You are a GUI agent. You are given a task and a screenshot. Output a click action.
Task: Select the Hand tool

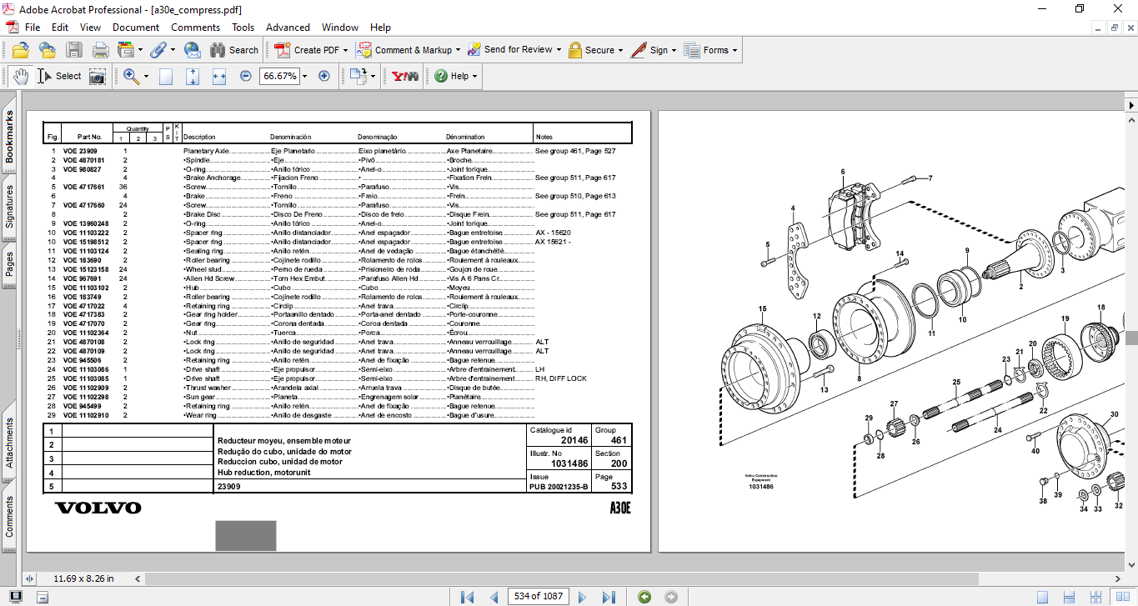click(x=20, y=76)
